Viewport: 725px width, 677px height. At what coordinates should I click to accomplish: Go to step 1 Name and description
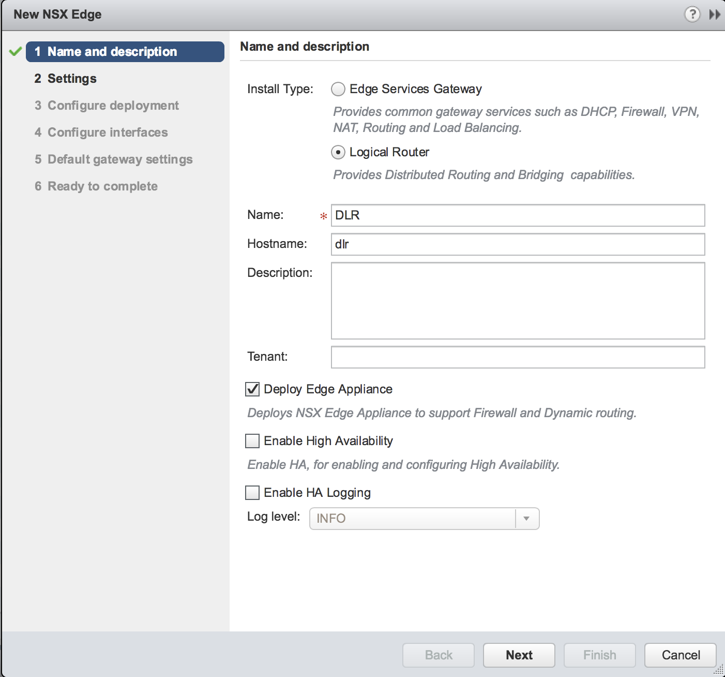[x=125, y=52]
